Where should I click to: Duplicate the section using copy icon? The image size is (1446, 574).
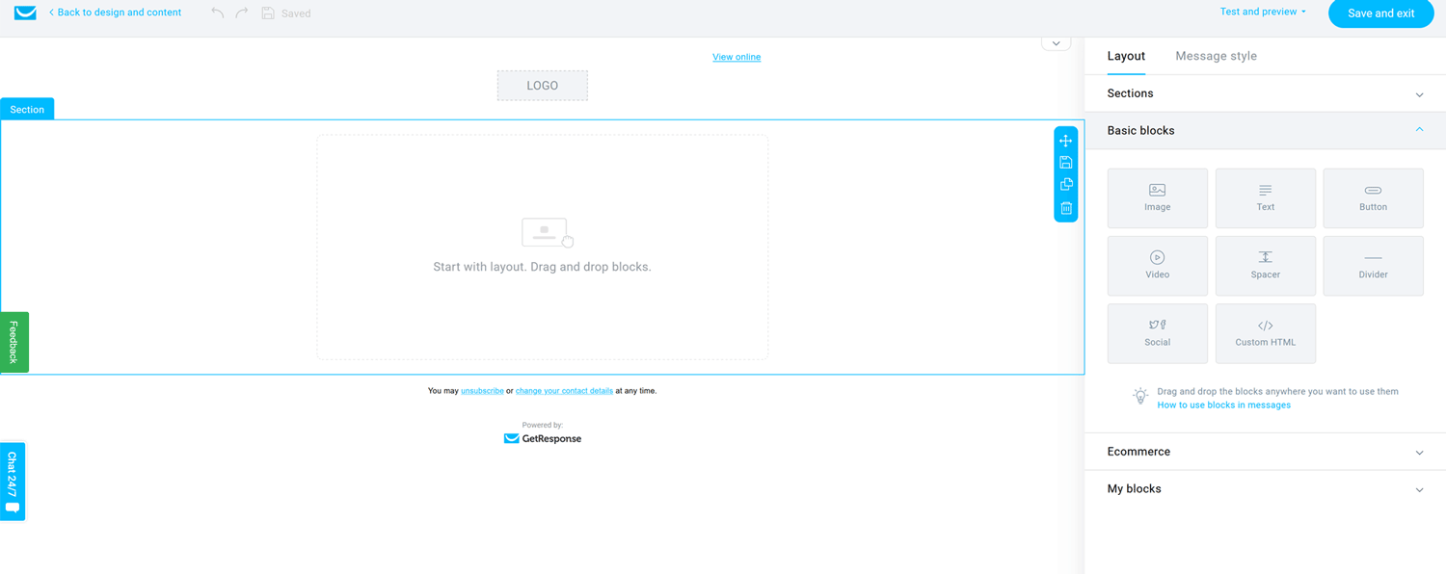coord(1065,185)
